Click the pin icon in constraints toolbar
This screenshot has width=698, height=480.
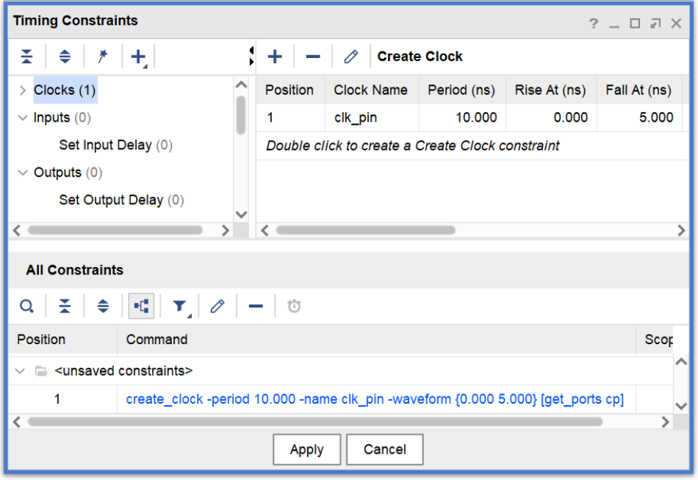103,57
